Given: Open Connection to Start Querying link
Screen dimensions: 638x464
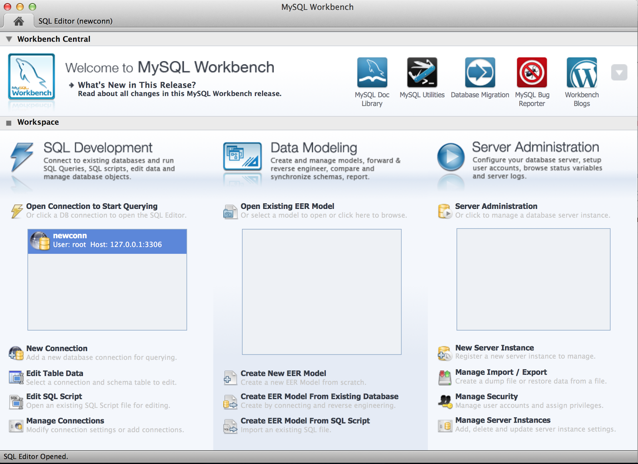Looking at the screenshot, I should pyautogui.click(x=92, y=206).
